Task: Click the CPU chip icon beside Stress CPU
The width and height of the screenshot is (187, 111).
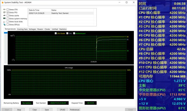Action: 4,9
